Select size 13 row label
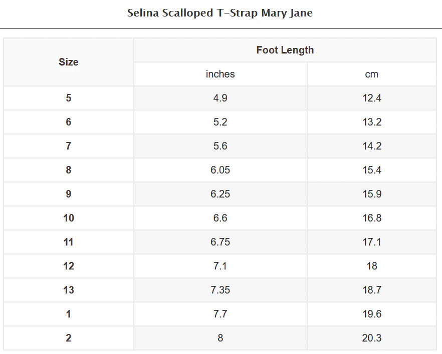 (69, 290)
